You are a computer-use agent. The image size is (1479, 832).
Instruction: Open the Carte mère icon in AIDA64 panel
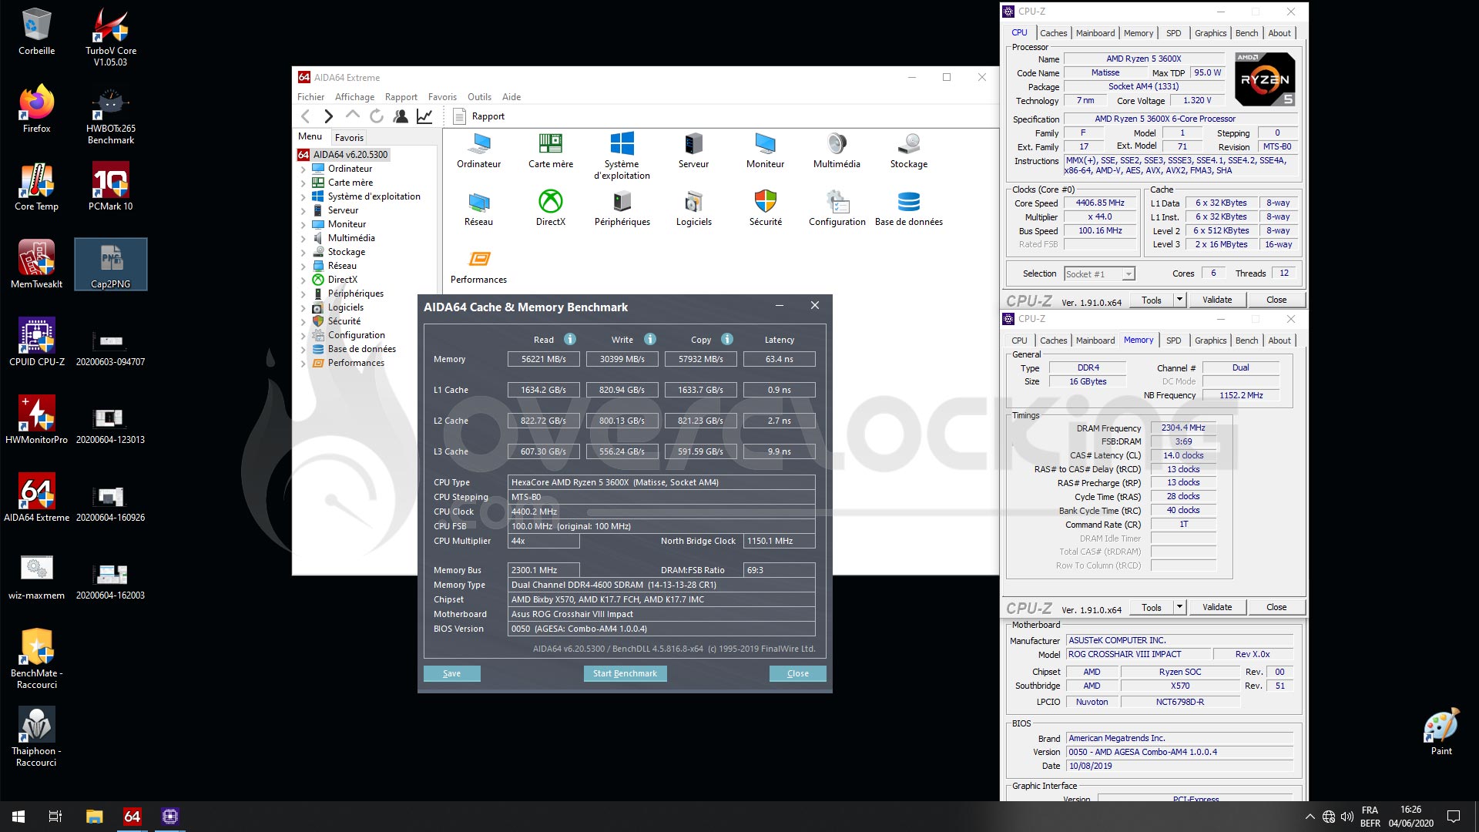coord(550,150)
